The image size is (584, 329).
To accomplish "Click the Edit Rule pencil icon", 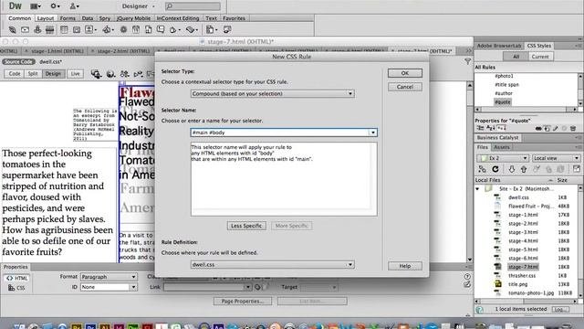I will point(556,128).
